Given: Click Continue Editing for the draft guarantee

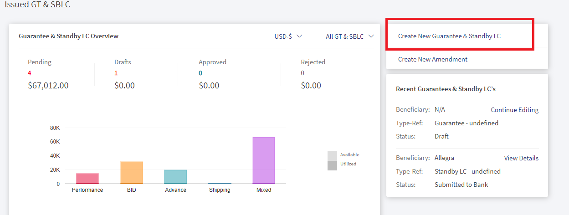Looking at the screenshot, I should (x=514, y=110).
